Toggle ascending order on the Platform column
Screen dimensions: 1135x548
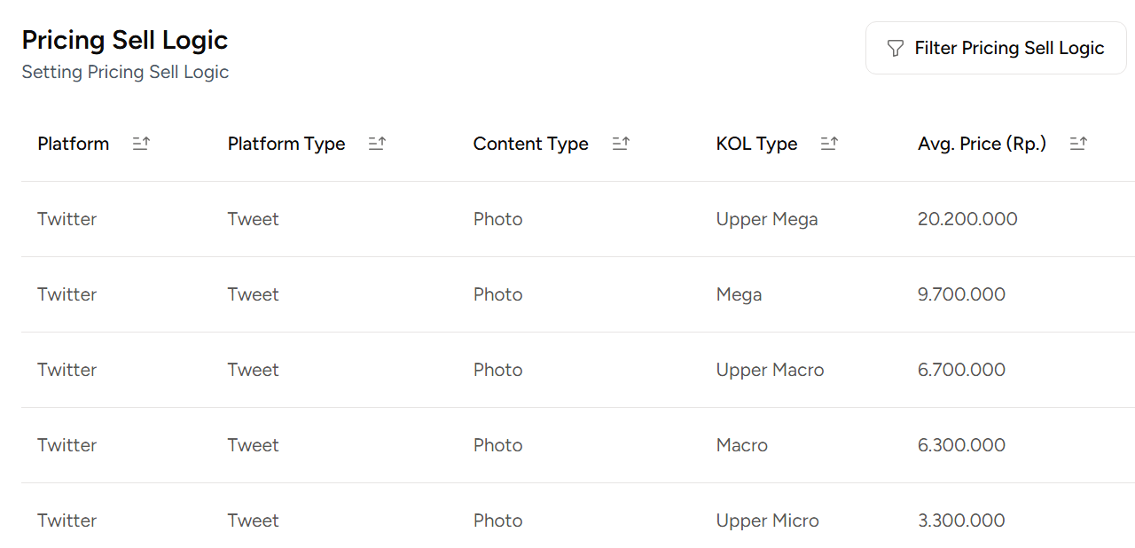click(x=141, y=142)
